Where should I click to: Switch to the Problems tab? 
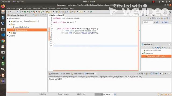54,74
